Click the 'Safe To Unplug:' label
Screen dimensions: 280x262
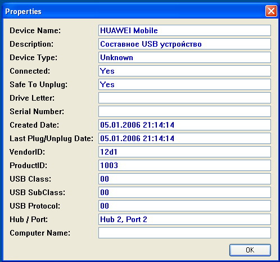38,85
